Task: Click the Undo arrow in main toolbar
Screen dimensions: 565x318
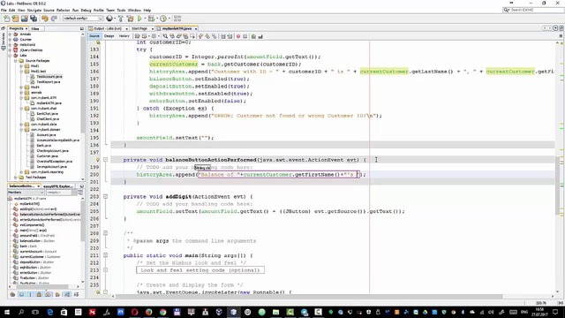Action: tap(45, 19)
